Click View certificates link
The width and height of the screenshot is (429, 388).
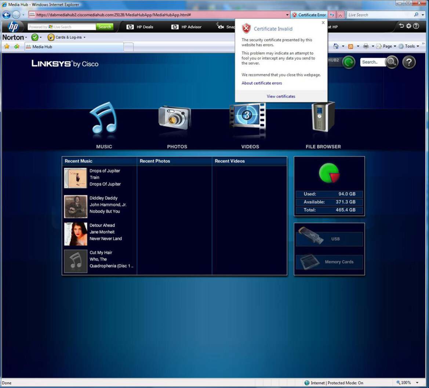pyautogui.click(x=281, y=97)
